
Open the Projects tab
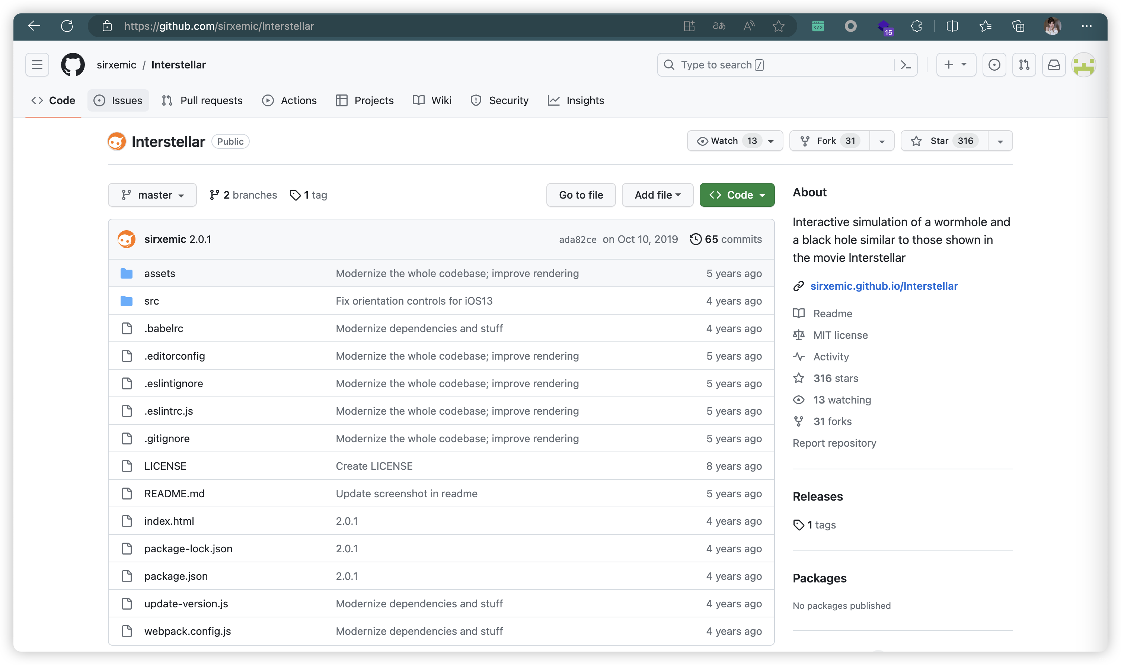[365, 100]
